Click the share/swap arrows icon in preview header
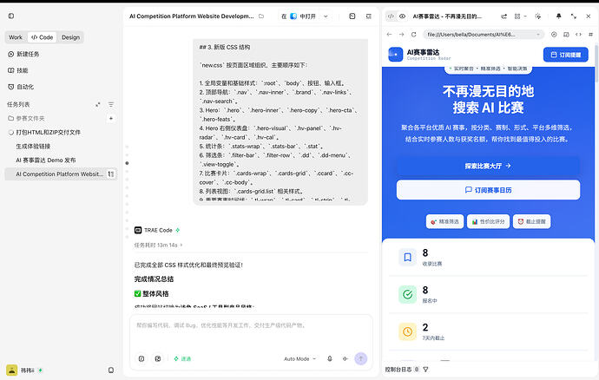Screen dimensions: 599x380 pos(504,16)
